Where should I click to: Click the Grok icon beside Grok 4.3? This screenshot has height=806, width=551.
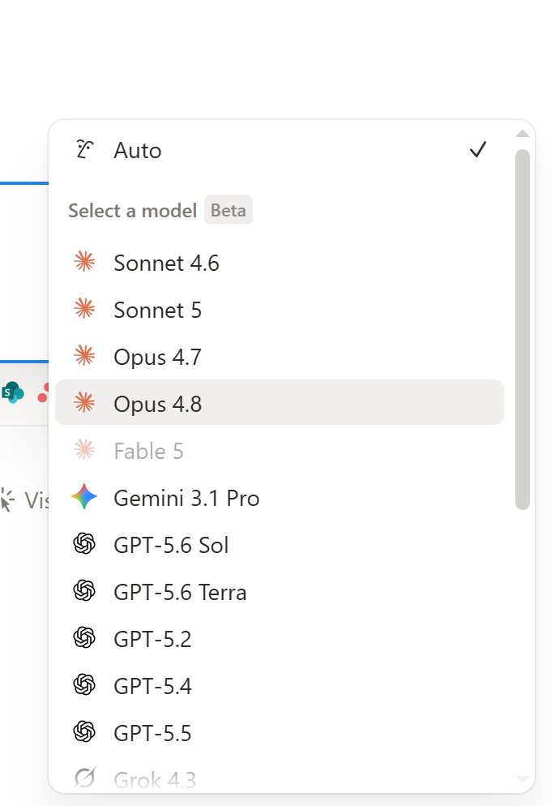point(85,778)
